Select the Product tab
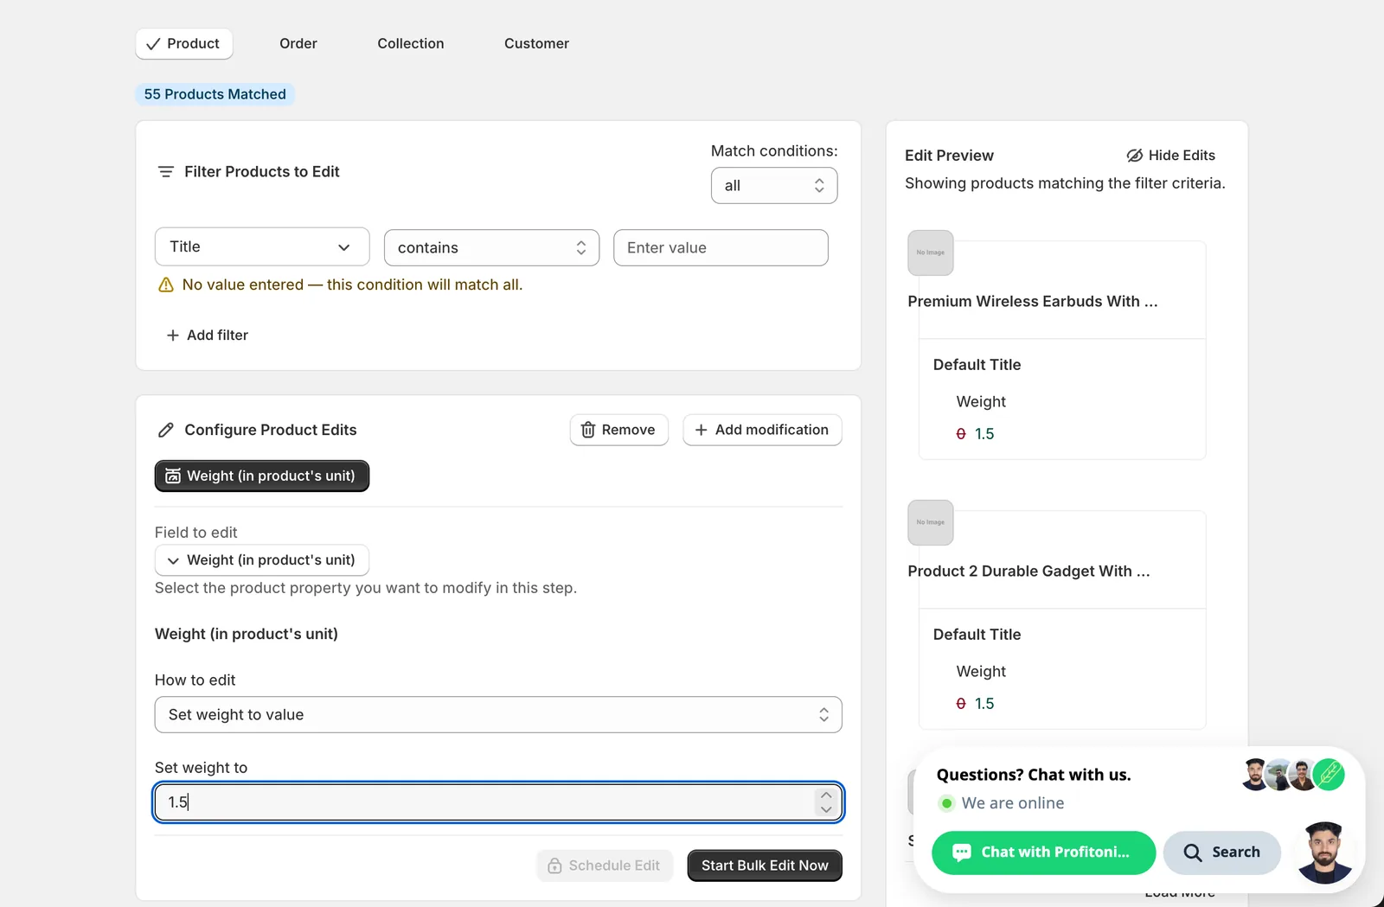The height and width of the screenshot is (907, 1384). (184, 44)
